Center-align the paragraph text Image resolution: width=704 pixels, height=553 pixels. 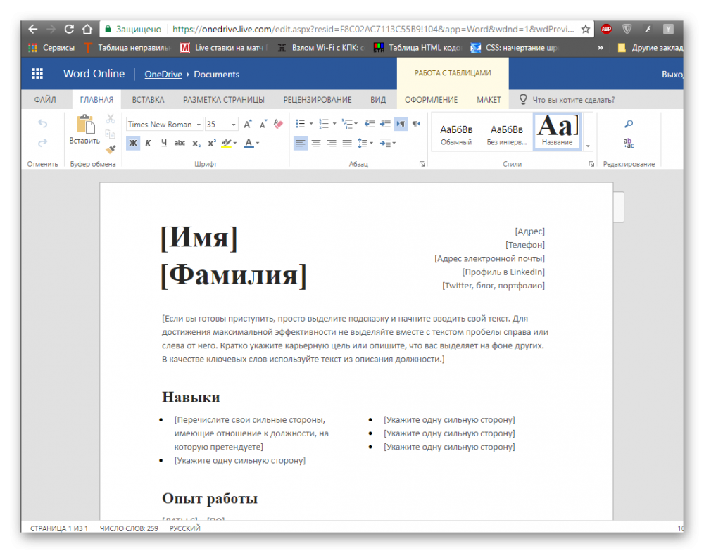click(x=316, y=143)
